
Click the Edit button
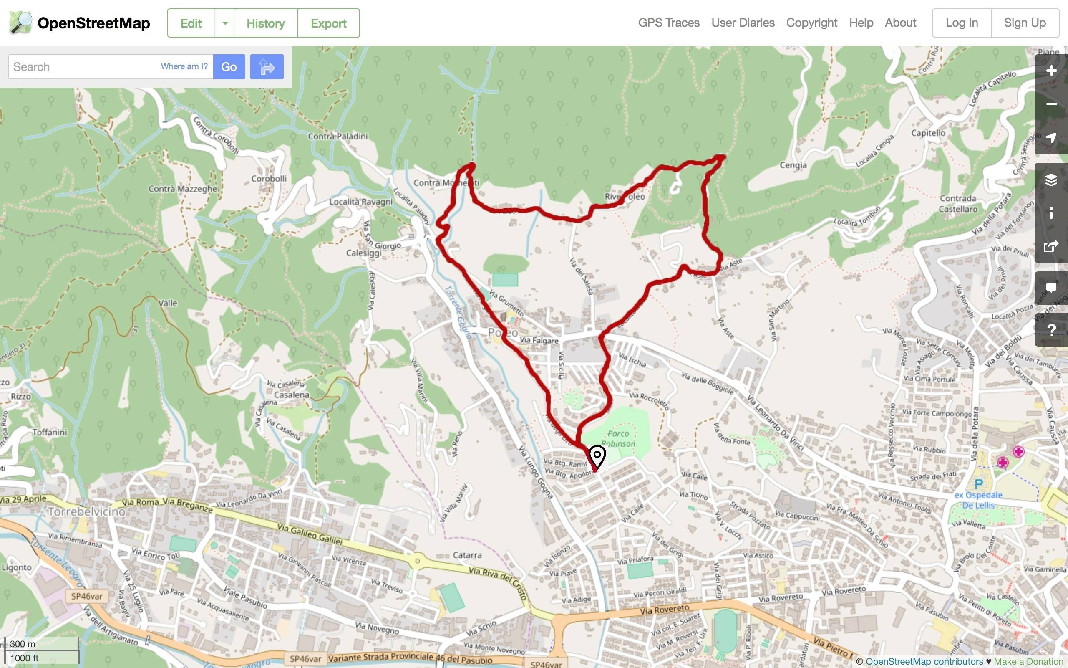point(191,23)
